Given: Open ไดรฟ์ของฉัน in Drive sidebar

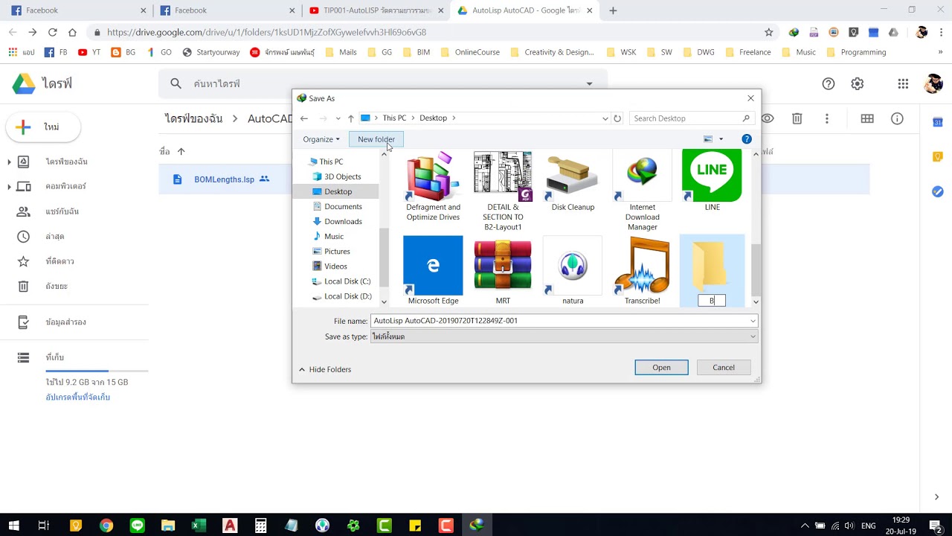Looking at the screenshot, I should [x=66, y=162].
